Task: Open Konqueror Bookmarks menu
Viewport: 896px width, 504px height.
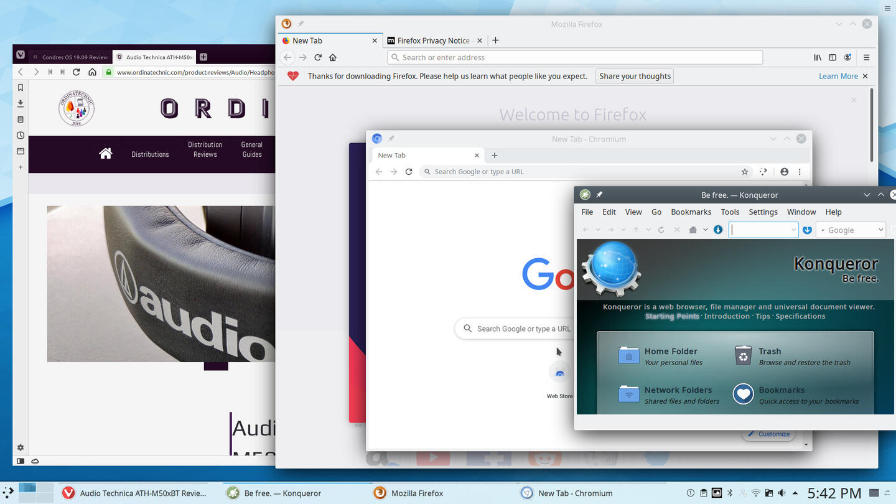Action: 691,212
